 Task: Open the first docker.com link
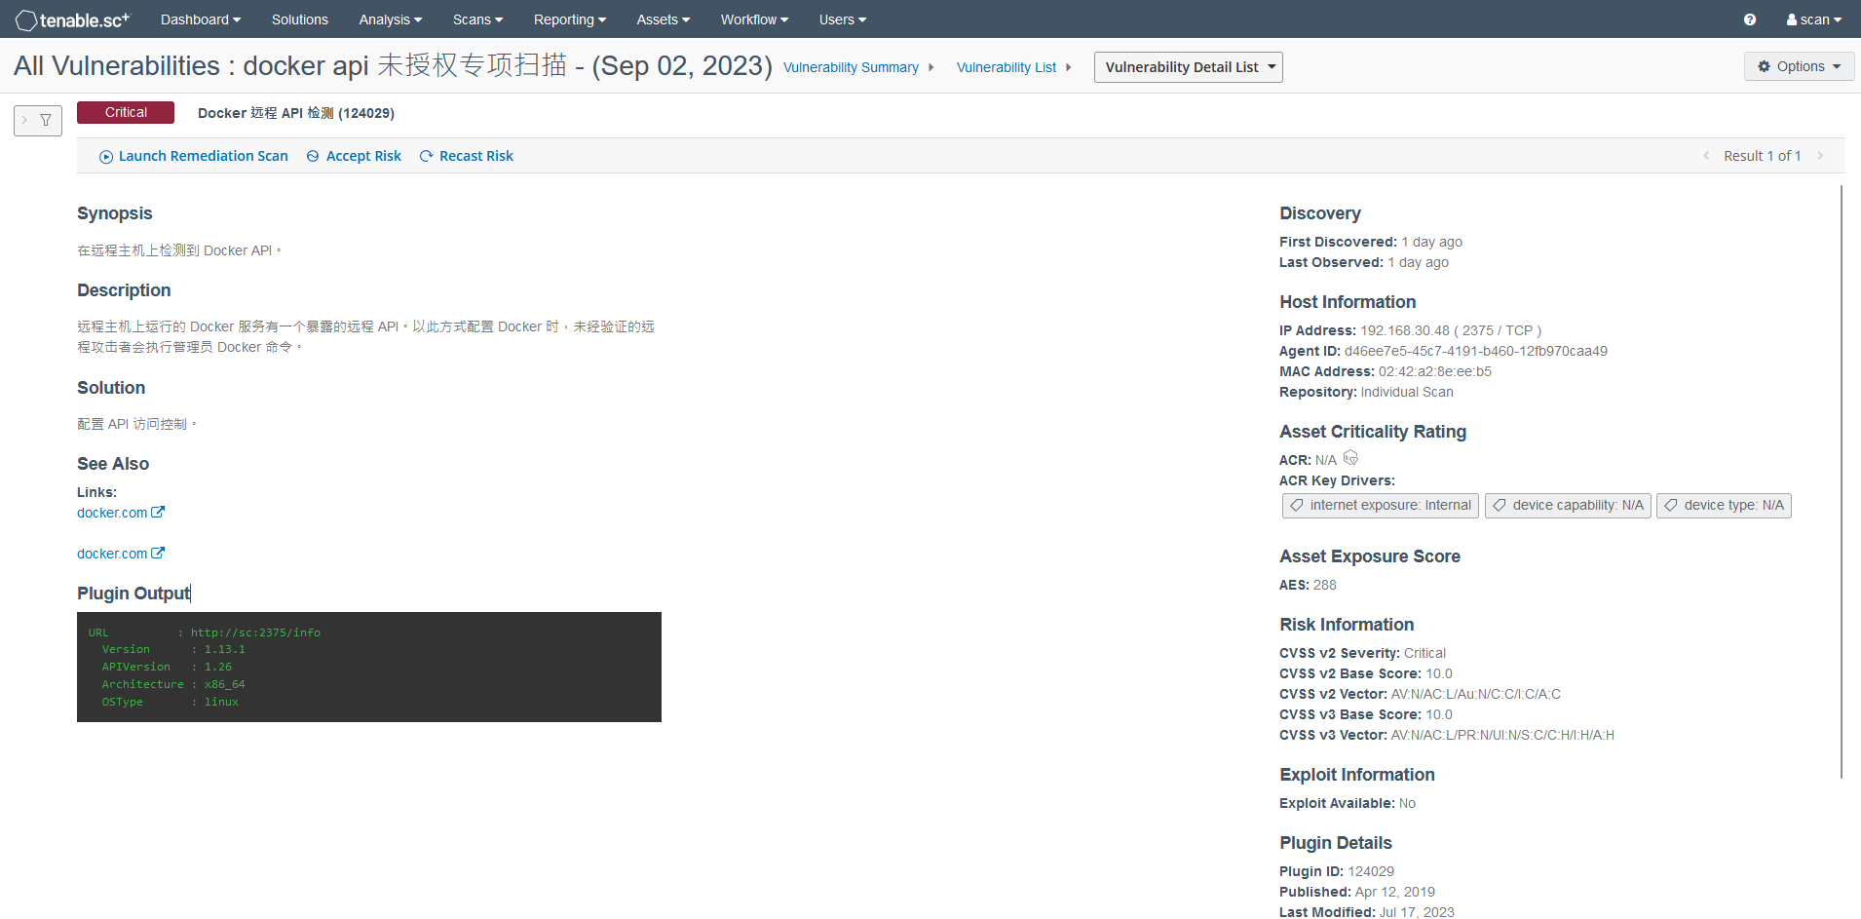tap(111, 512)
